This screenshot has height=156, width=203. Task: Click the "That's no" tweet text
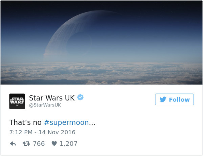(25, 122)
